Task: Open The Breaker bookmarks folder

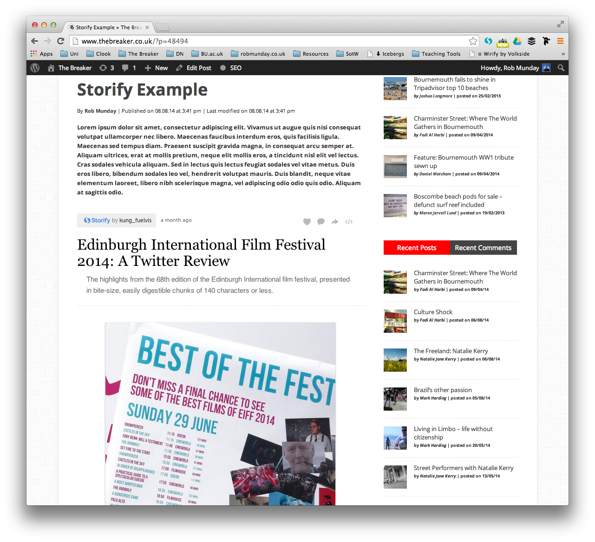Action: (138, 54)
